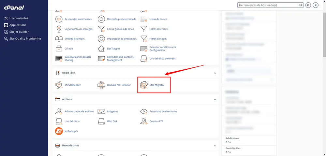Click the Domain PHP Selector icon
The image size is (326, 156).
(101, 85)
